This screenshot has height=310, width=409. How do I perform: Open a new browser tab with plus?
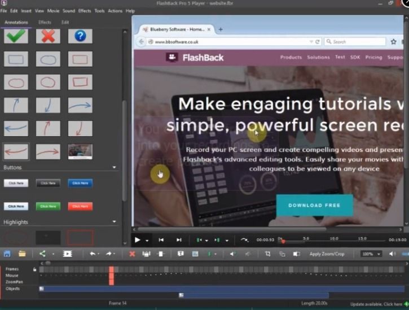point(221,29)
